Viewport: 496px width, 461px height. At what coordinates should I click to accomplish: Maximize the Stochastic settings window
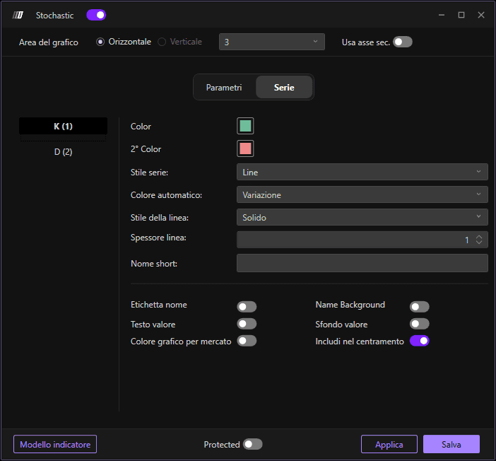pos(461,15)
